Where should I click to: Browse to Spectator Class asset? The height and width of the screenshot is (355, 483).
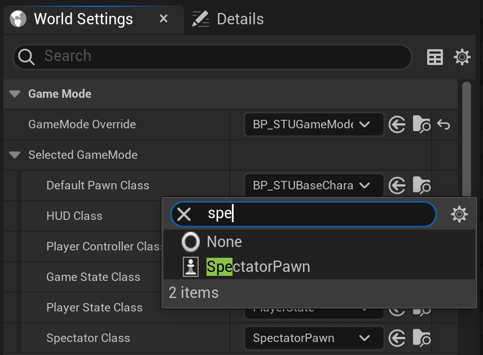pyautogui.click(x=421, y=337)
